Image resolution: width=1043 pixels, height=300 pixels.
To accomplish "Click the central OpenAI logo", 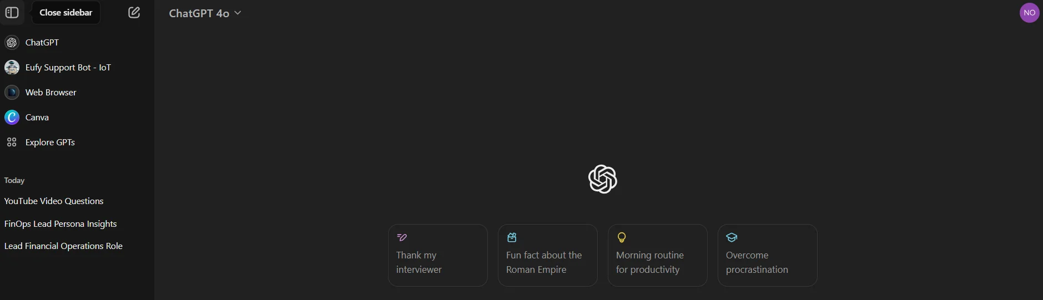I will click(603, 179).
